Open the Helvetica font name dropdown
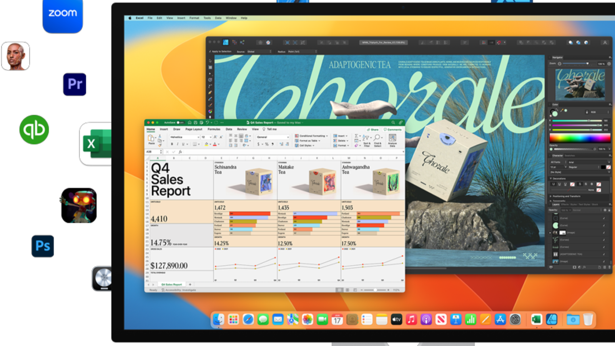Screen dimensions: 615x346 [x=184, y=137]
